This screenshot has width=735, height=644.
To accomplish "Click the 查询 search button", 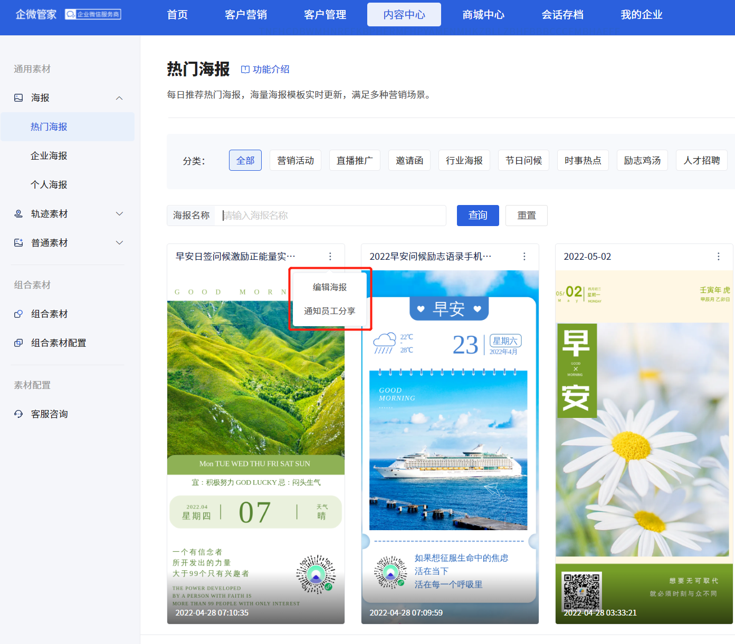I will tap(478, 216).
